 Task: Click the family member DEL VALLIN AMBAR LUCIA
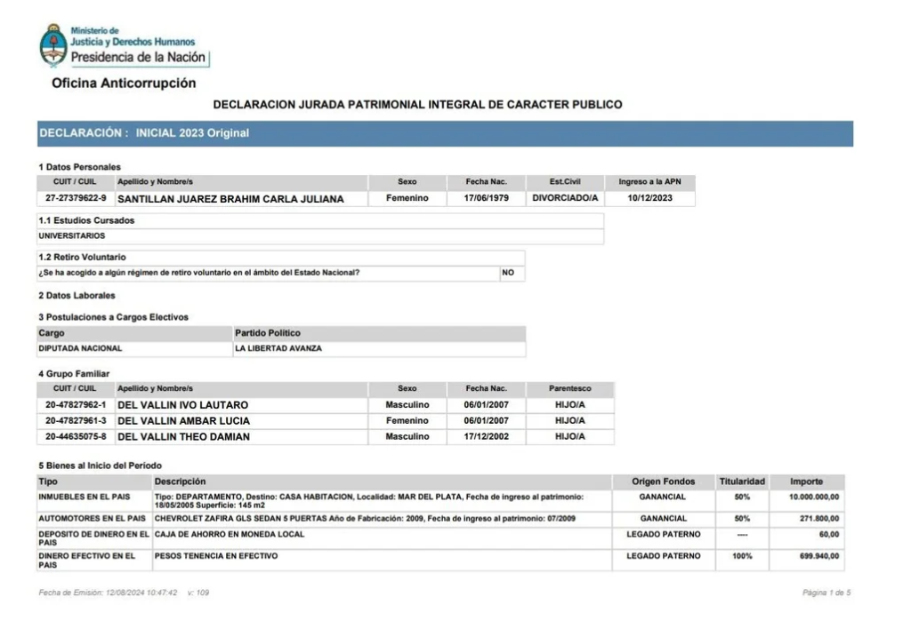coord(183,421)
